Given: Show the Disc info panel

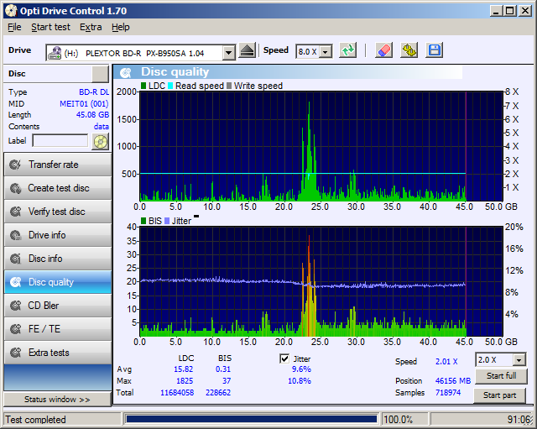Looking at the screenshot, I should point(58,259).
